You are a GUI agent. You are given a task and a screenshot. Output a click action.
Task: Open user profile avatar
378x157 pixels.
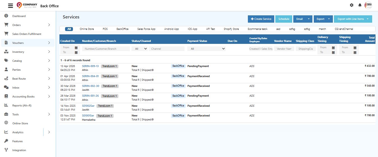[368, 5]
